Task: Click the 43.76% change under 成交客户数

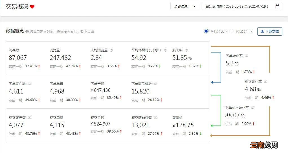Action: [x=32, y=133]
